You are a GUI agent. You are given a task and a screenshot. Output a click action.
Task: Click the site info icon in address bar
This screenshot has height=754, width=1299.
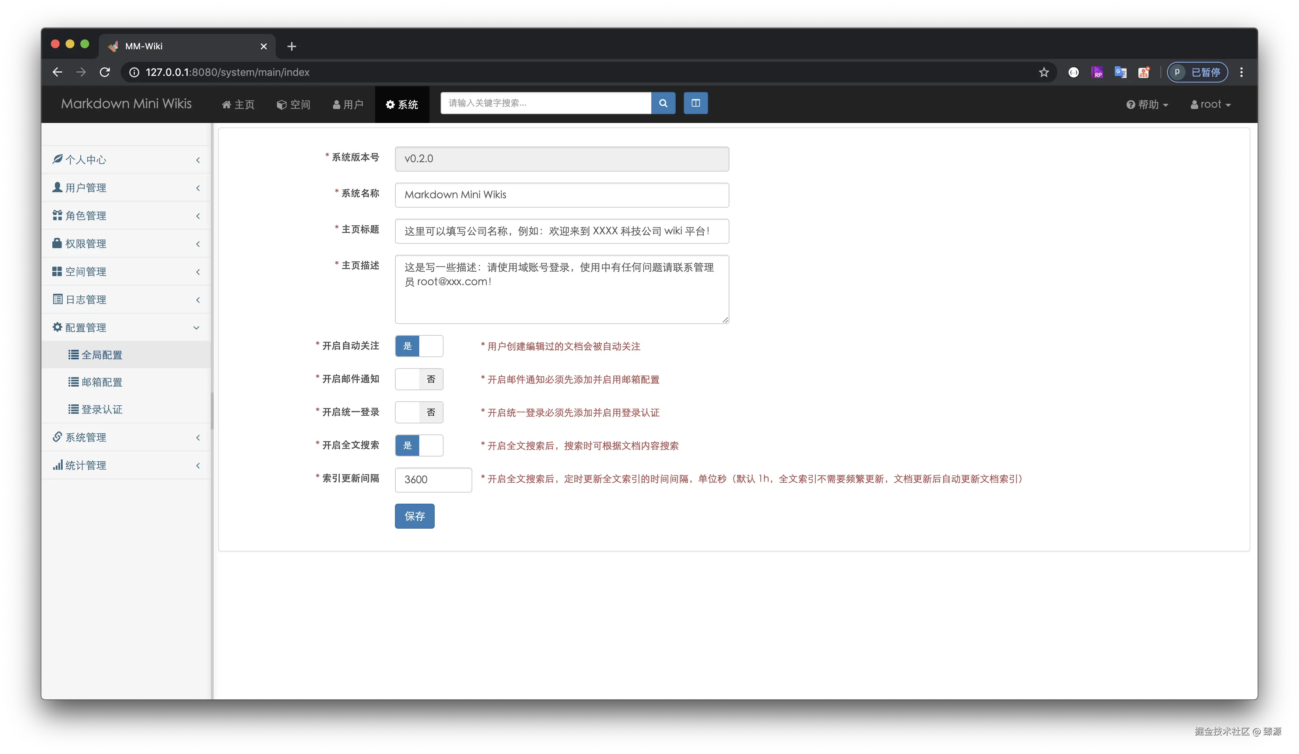pos(134,73)
